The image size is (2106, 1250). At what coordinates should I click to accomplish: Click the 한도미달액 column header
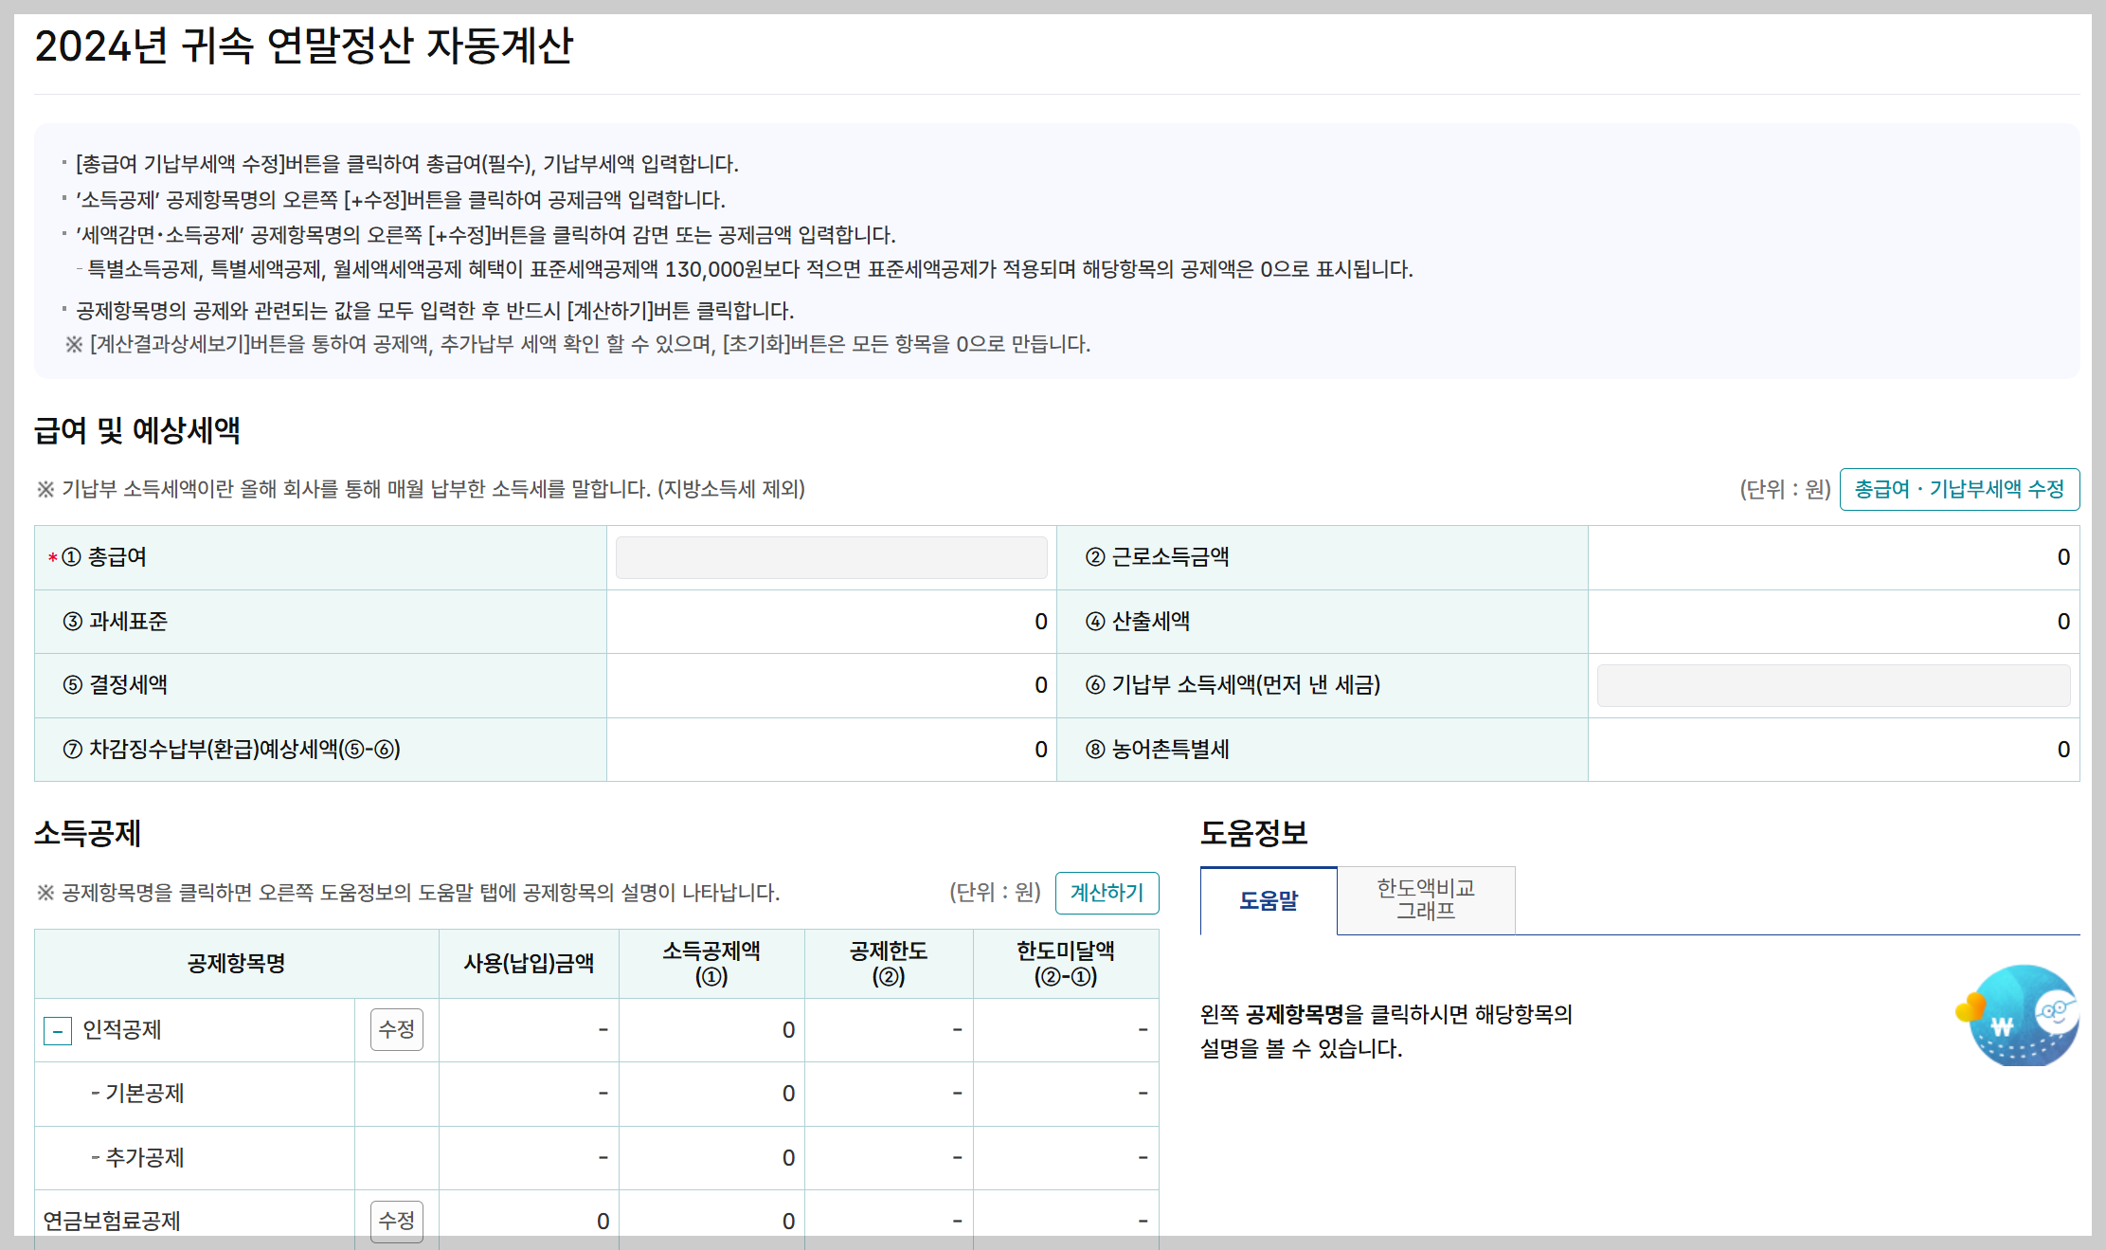point(1065,964)
